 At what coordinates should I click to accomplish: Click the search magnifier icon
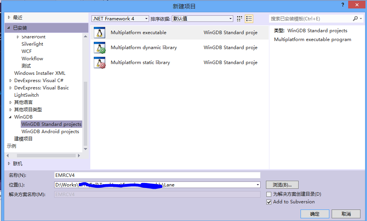355,18
